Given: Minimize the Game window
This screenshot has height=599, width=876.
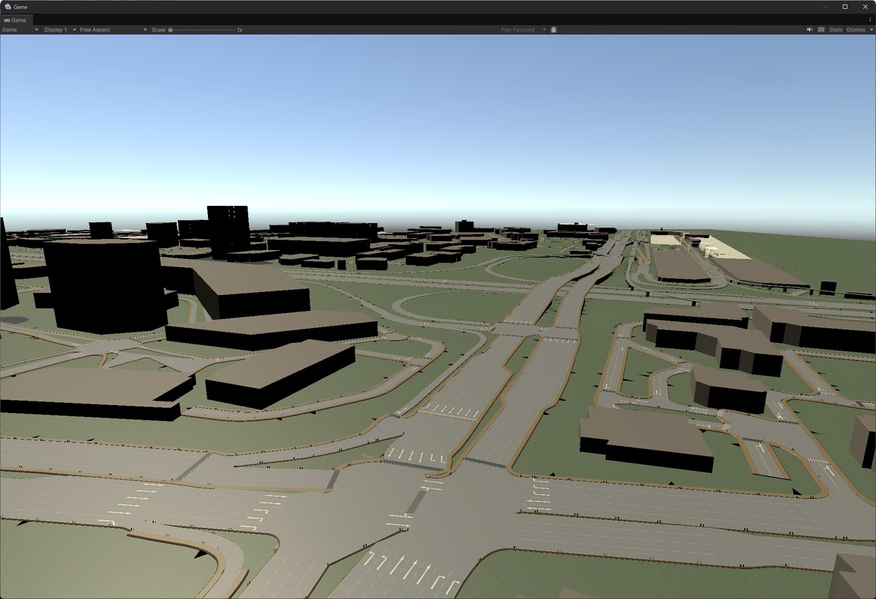Looking at the screenshot, I should 826,7.
